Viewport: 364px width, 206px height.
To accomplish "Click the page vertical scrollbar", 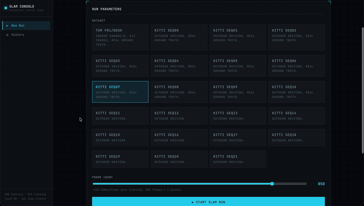I will (x=362, y=90).
